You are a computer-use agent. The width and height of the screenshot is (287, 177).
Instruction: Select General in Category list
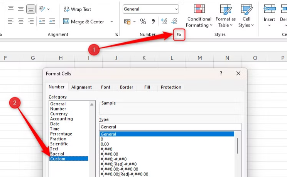[58, 104]
